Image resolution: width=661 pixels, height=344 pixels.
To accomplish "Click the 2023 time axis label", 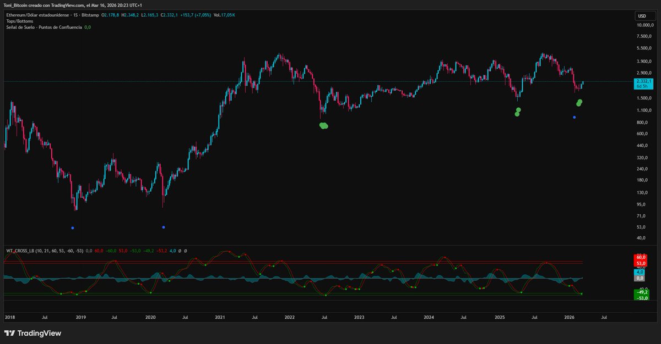I will click(359, 317).
